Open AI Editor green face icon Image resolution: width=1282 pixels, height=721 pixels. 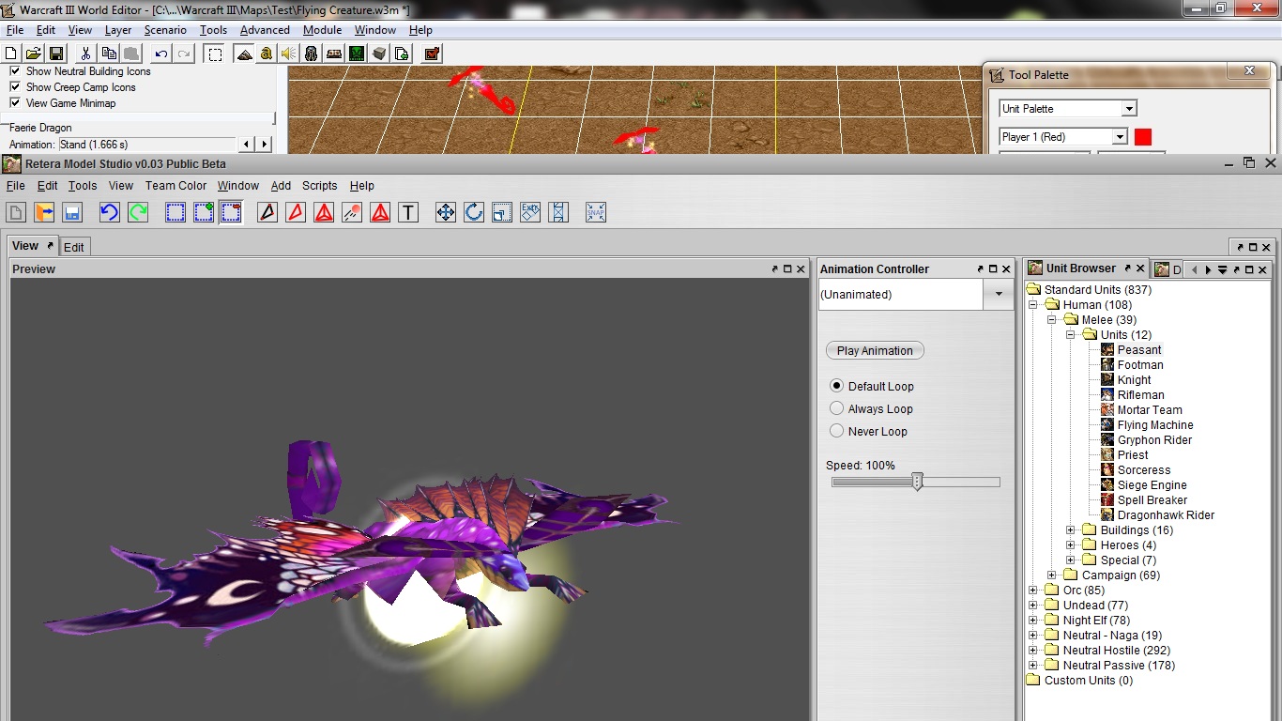pos(357,54)
